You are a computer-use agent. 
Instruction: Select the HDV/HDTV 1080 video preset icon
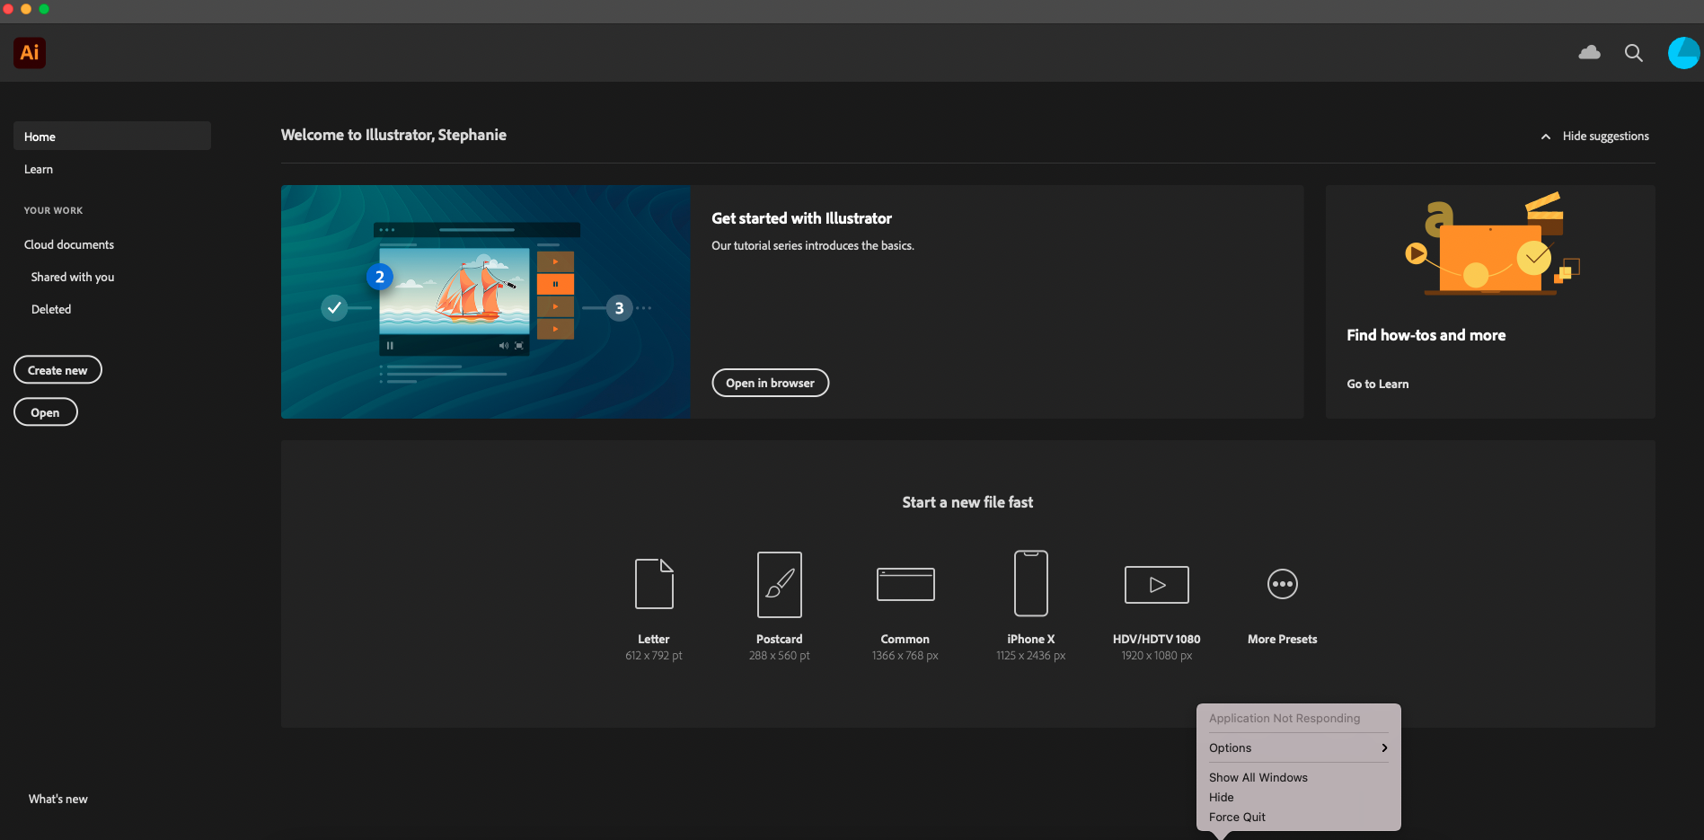point(1157,585)
